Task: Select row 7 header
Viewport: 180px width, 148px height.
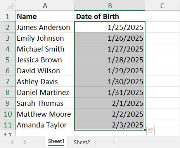Action: pos(7,81)
